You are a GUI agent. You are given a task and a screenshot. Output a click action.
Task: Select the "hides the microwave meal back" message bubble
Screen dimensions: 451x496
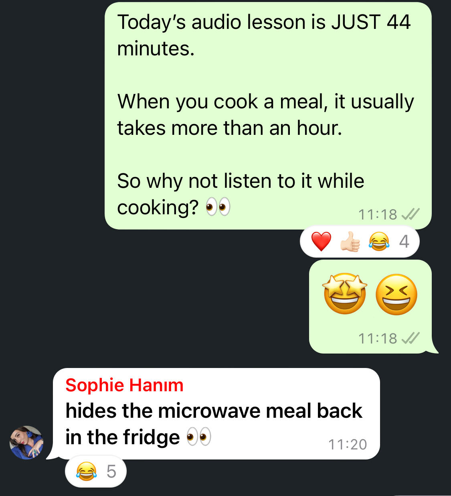(x=216, y=414)
